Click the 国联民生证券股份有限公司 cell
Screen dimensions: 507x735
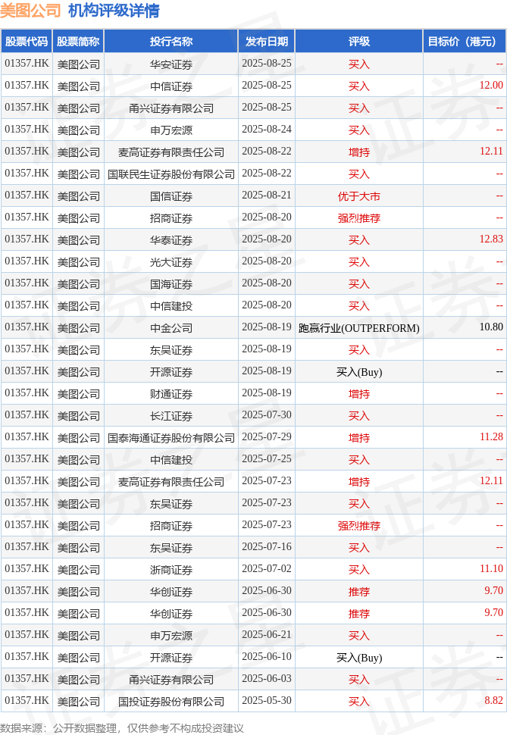(x=171, y=174)
